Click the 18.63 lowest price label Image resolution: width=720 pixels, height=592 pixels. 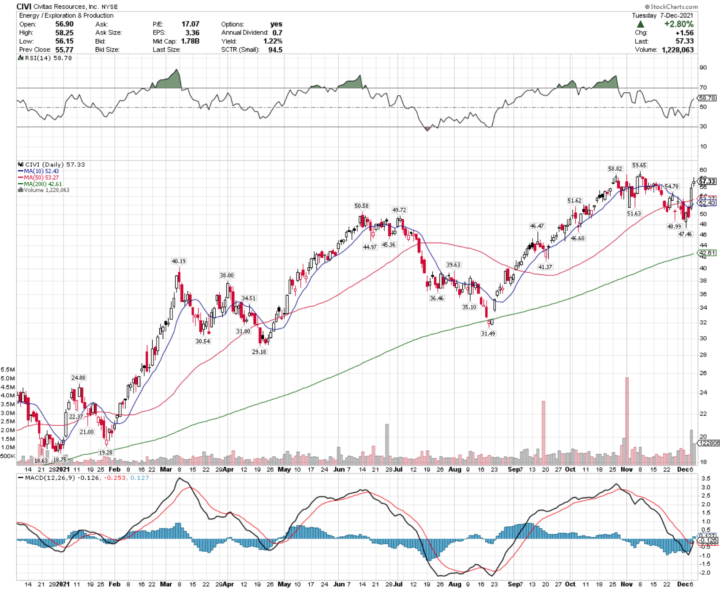point(41,461)
